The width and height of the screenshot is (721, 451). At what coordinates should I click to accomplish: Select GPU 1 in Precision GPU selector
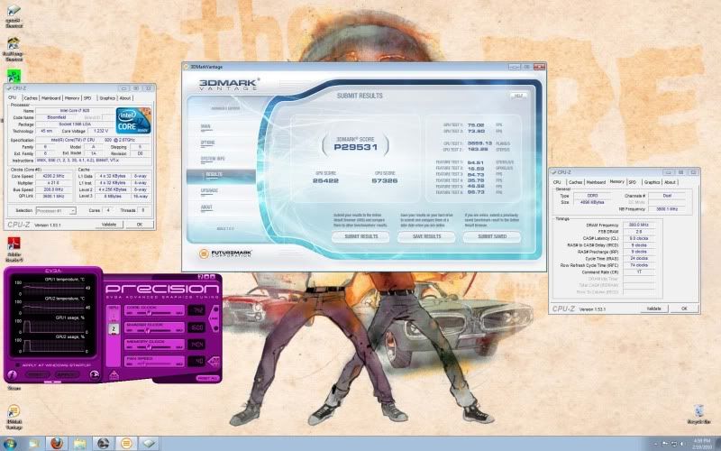click(x=114, y=317)
